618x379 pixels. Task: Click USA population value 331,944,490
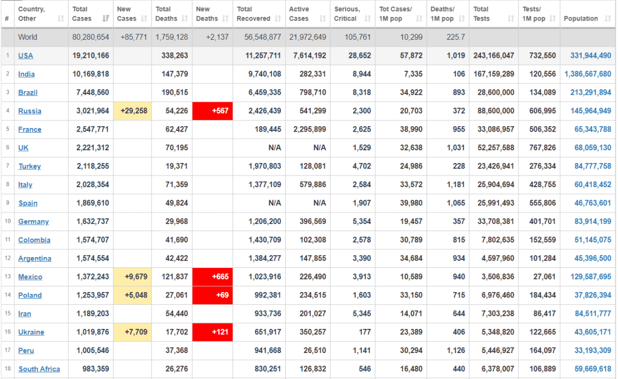[x=590, y=56]
